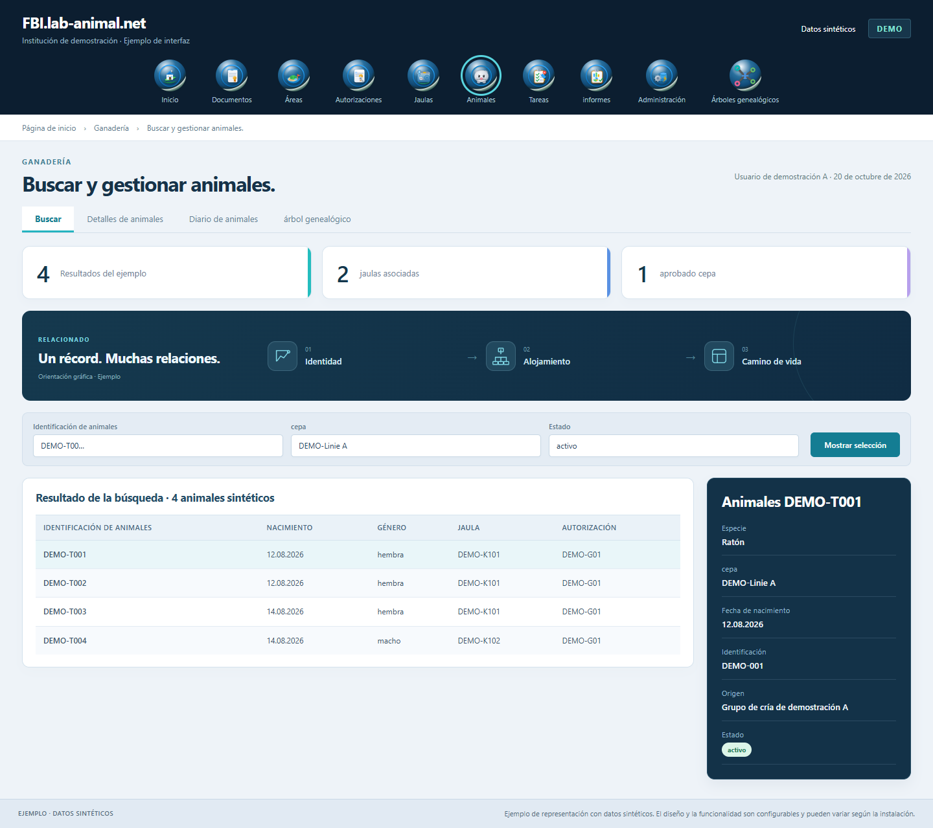Select the Identidad chart icon
The height and width of the screenshot is (828, 933).
pos(282,356)
